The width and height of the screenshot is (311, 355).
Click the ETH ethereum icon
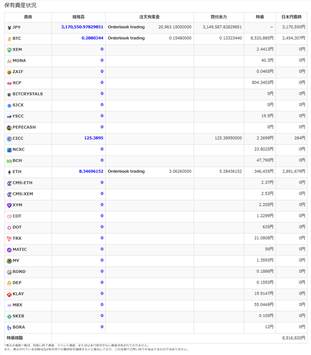pyautogui.click(x=9, y=172)
